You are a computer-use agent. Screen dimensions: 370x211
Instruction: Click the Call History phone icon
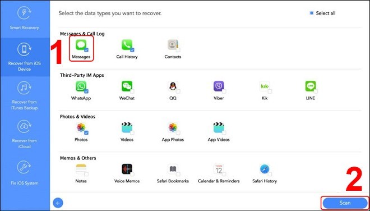point(127,45)
